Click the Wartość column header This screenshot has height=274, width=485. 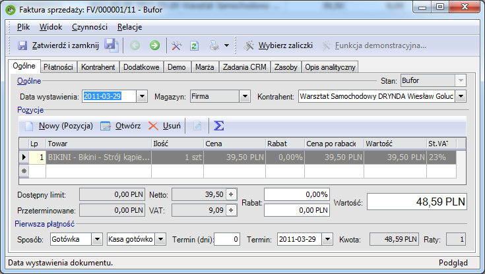(x=395, y=144)
